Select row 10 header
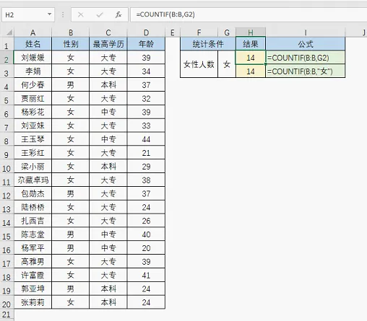The height and width of the screenshot is (321, 367). click(7, 167)
